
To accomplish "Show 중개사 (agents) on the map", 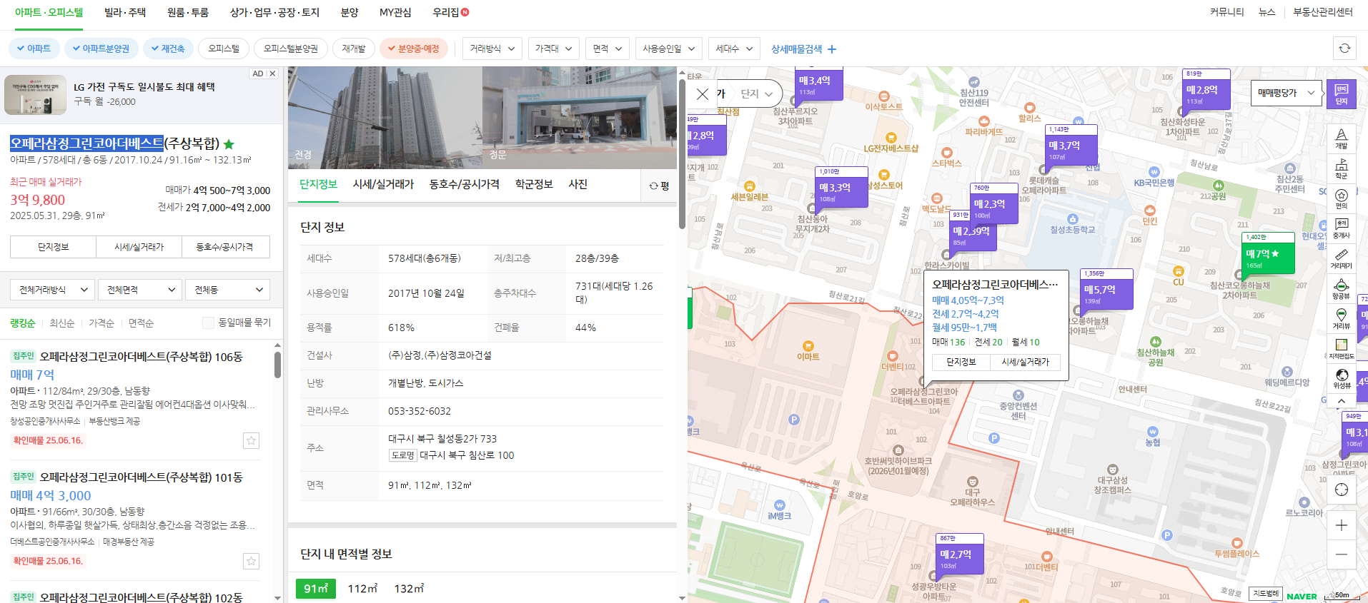I will [1341, 228].
